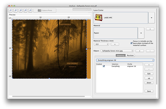Click the fifth magnifier button next to Capture Photo
This screenshot has height=109, width=166.
coord(30,10)
